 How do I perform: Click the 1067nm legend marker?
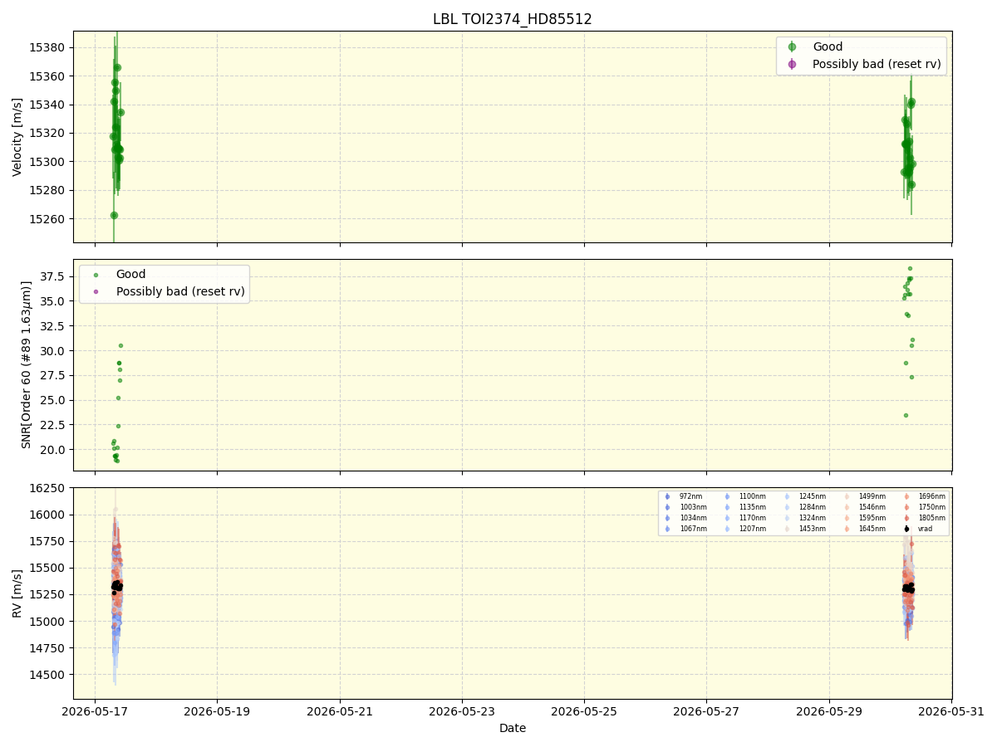pyautogui.click(x=667, y=529)
